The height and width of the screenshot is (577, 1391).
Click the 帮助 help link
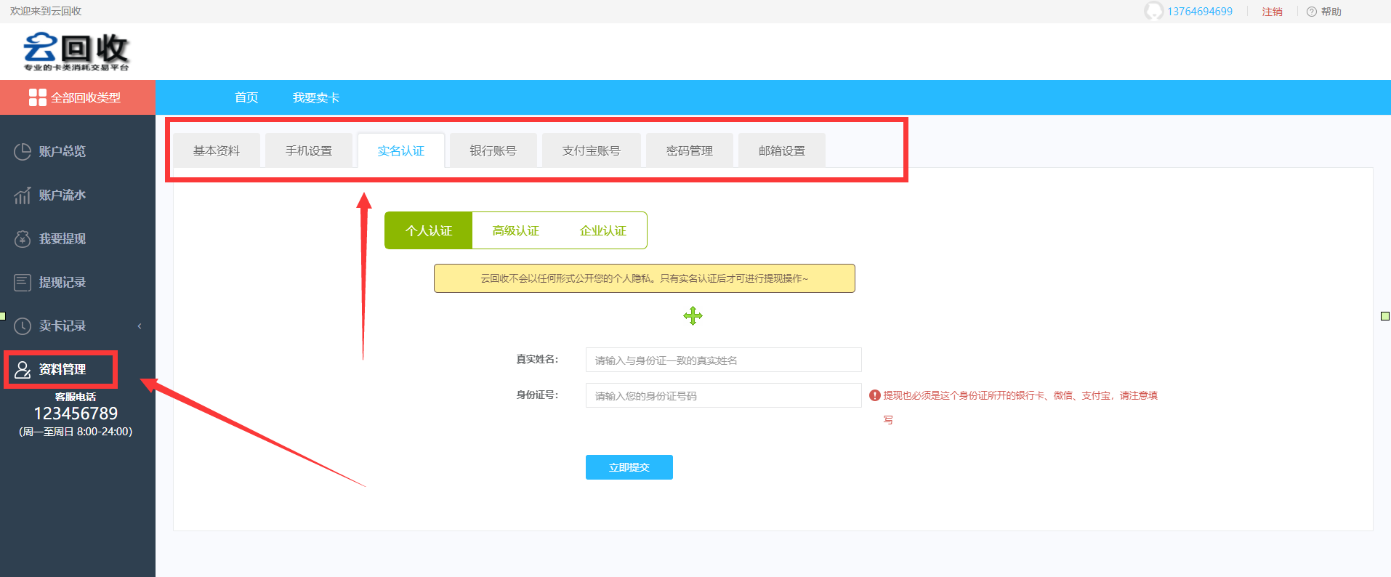(1331, 12)
